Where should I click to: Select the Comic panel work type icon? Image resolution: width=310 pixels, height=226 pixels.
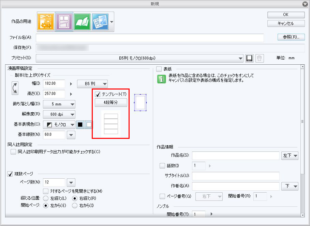[64, 21]
